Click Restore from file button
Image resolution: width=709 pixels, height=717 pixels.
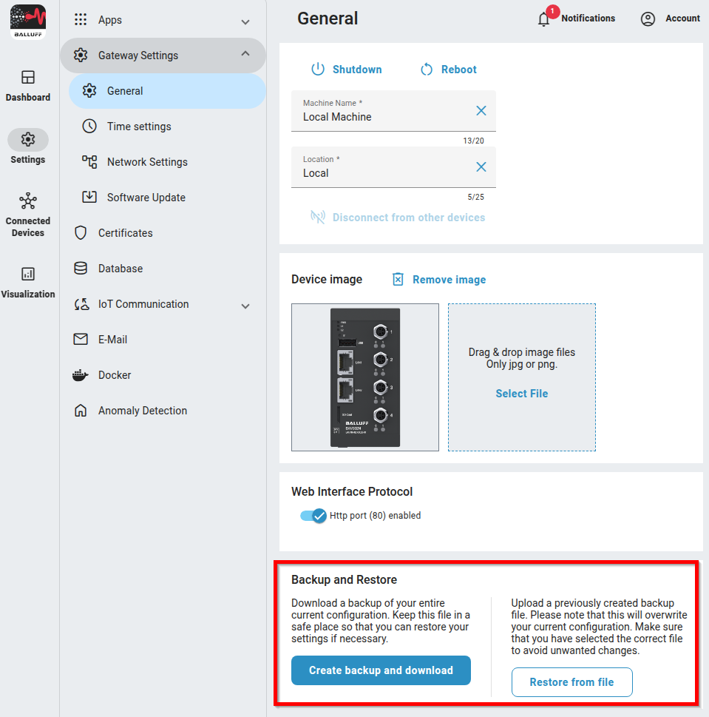(x=571, y=682)
